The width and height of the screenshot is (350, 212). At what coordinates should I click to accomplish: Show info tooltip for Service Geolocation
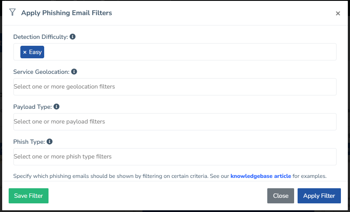pos(74,72)
